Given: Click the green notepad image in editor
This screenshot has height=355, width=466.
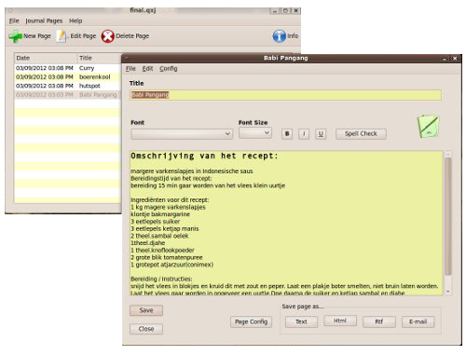Looking at the screenshot, I should point(429,127).
